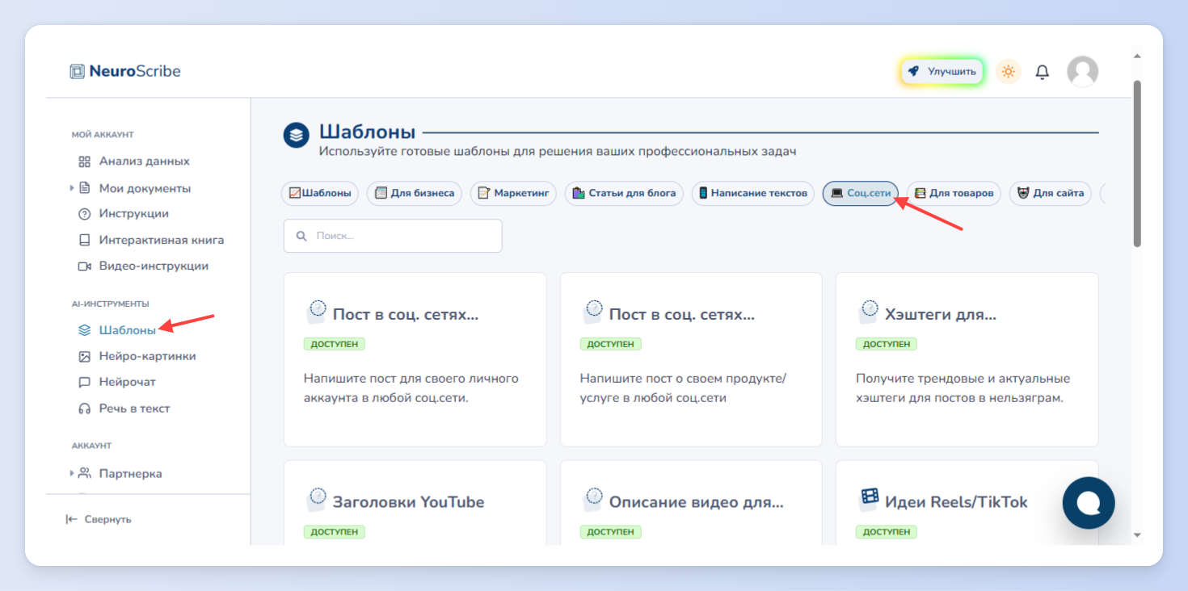Click the chat bubble icon beside Нейрочат
1188x591 pixels.
point(84,383)
